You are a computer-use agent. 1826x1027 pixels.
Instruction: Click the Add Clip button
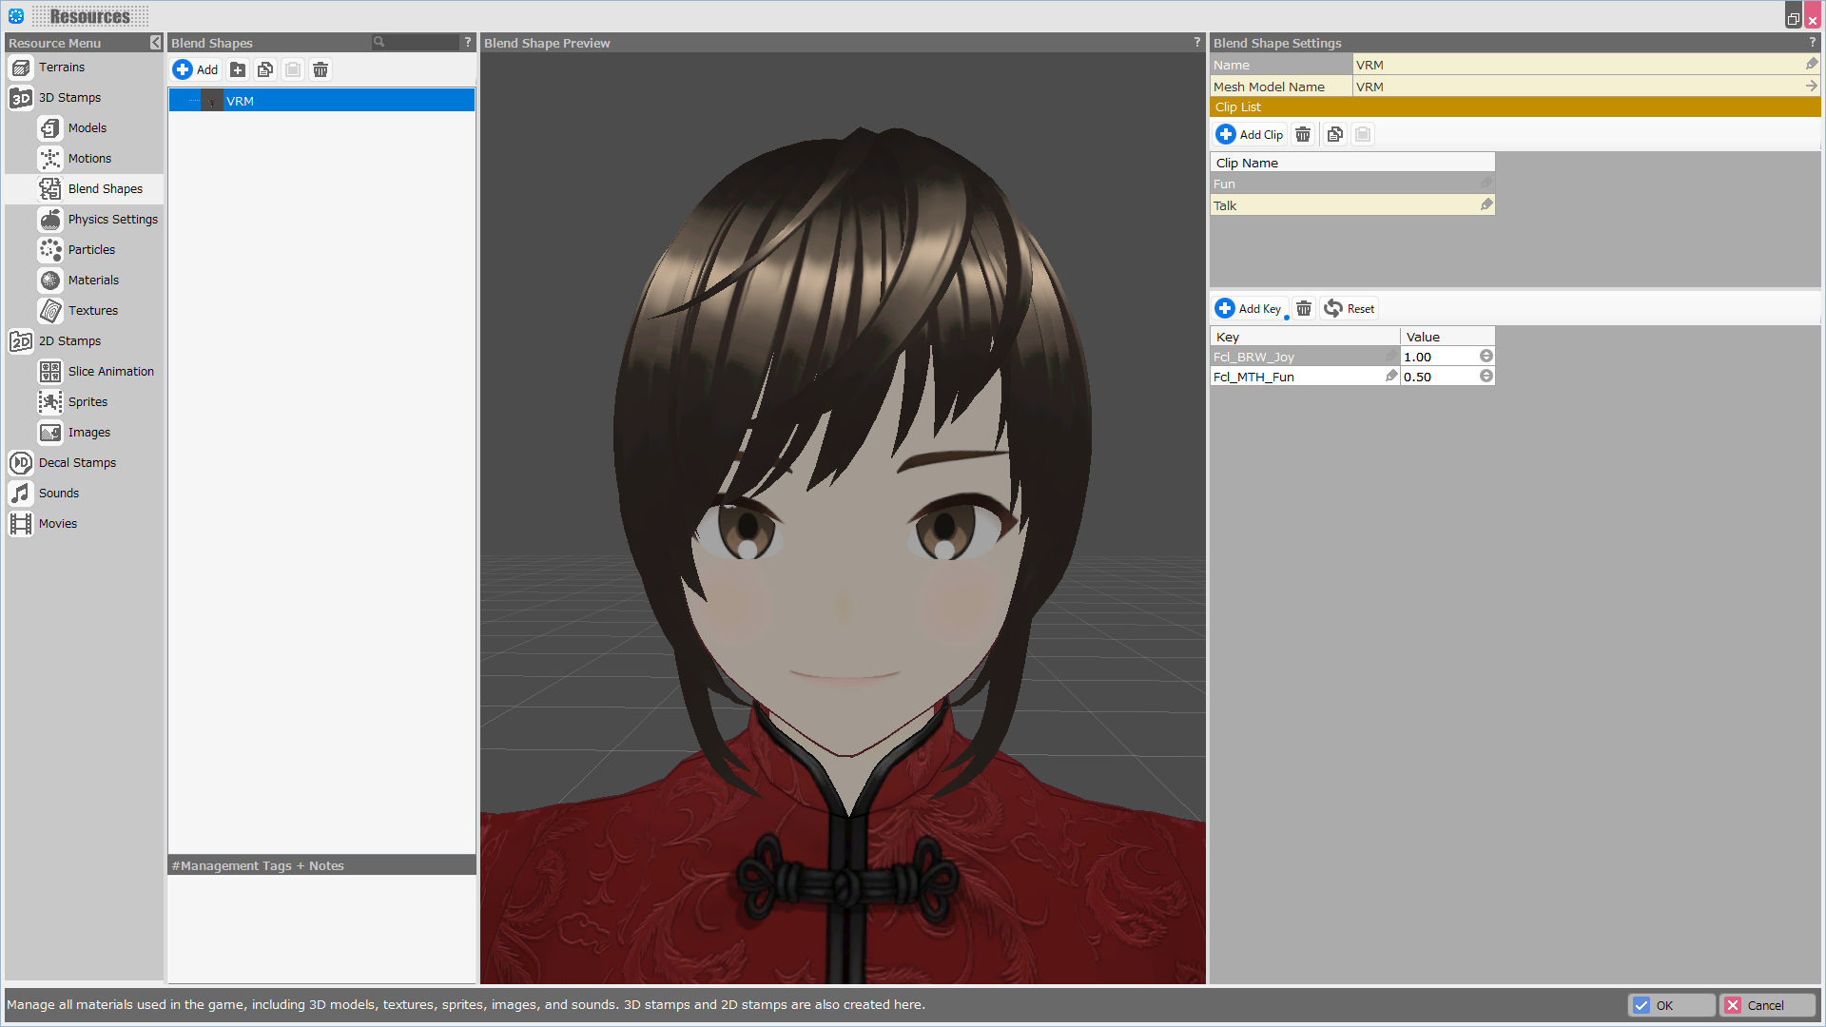pos(1250,134)
